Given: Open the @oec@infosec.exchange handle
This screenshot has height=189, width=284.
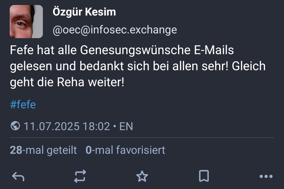Looking at the screenshot, I should click(x=115, y=30).
